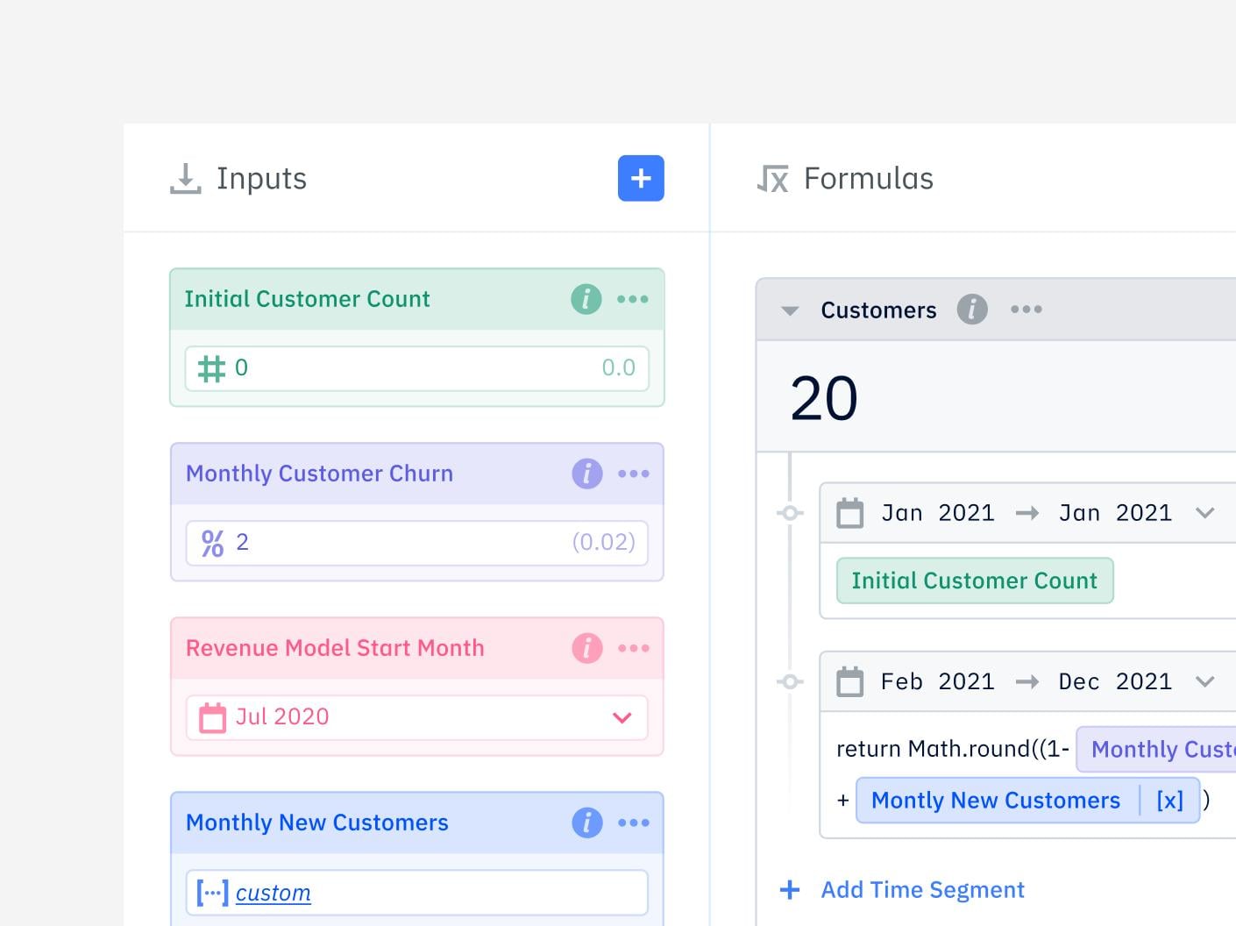Open the Customers formula options menu
The height and width of the screenshot is (926, 1236).
point(1026,310)
